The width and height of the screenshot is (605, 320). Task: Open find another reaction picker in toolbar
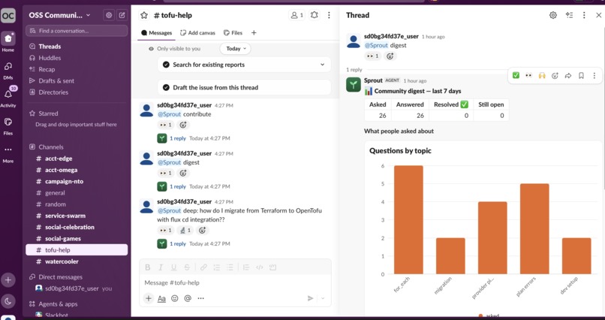click(x=555, y=75)
